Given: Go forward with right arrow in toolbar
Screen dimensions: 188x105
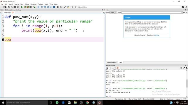Looking at the screenshot, I should pyautogui.click(x=75, y=7).
